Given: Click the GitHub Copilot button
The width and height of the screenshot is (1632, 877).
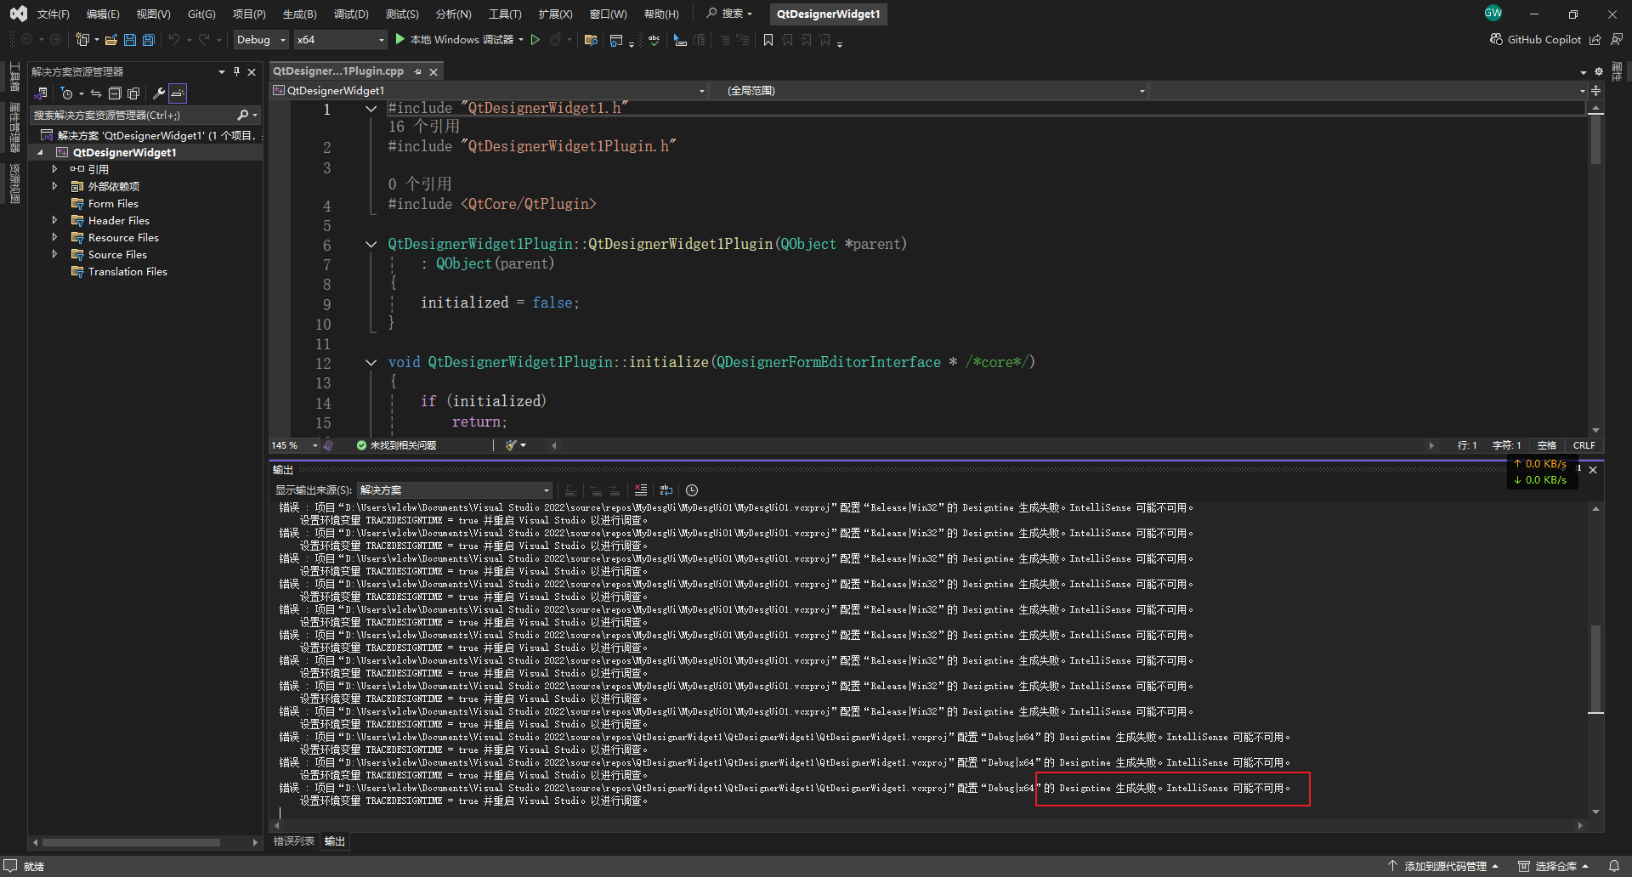Looking at the screenshot, I should 1535,39.
